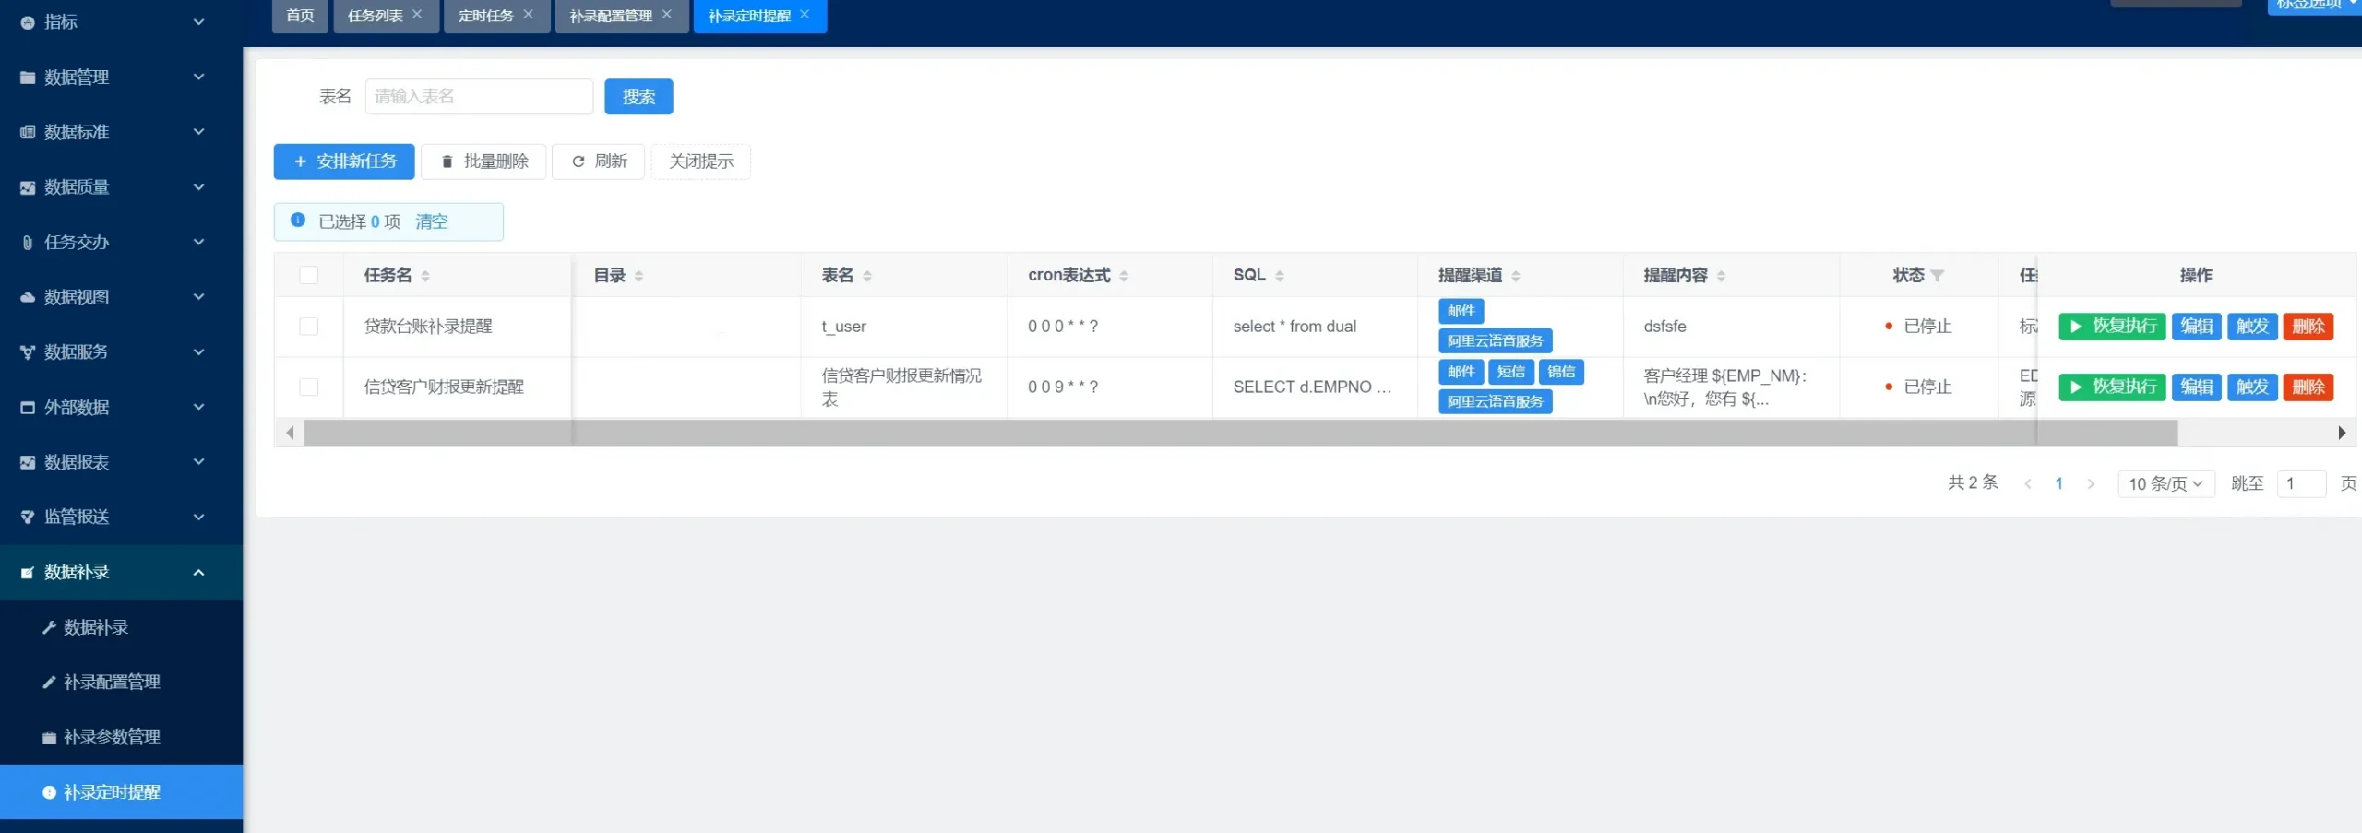This screenshot has height=833, width=2362.
Task: Click the status column filter icon
Action: [1938, 276]
